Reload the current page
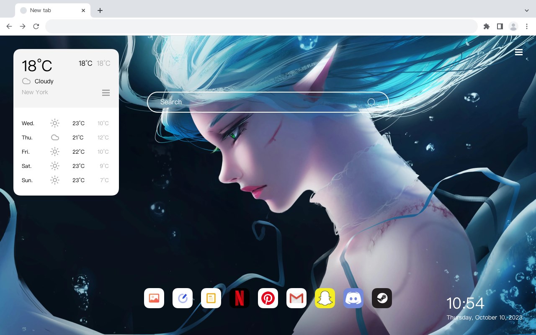The height and width of the screenshot is (335, 536). point(36,26)
